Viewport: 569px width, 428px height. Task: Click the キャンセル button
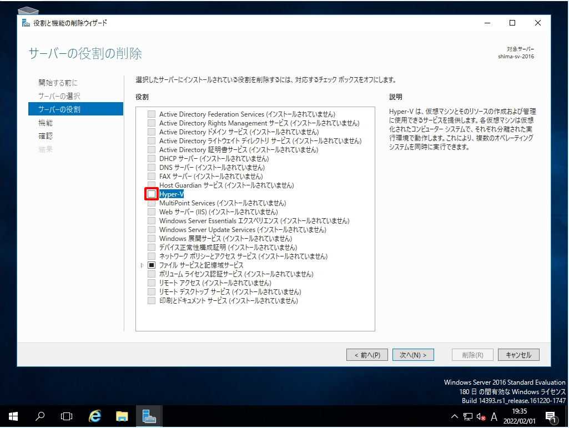[x=518, y=355]
